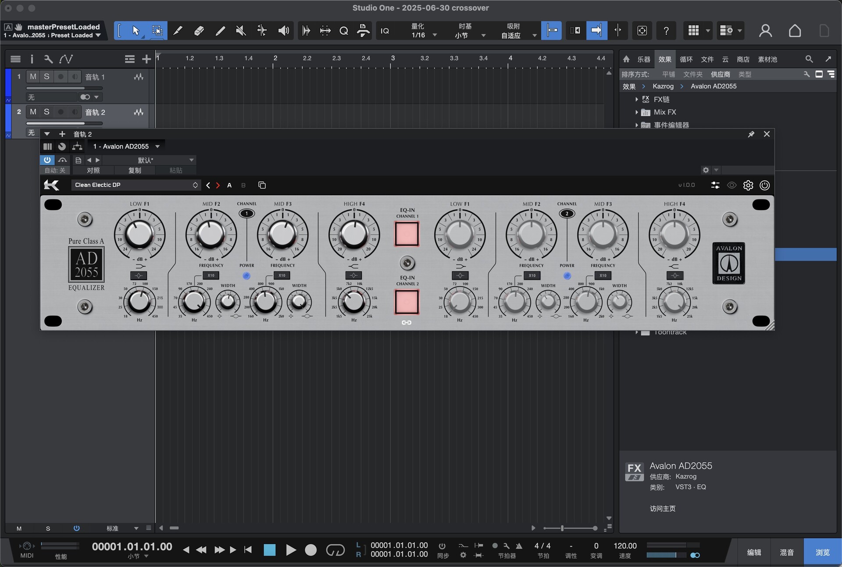The width and height of the screenshot is (842, 567).
Task: Switch to 商店 browser tab
Action: (x=743, y=59)
